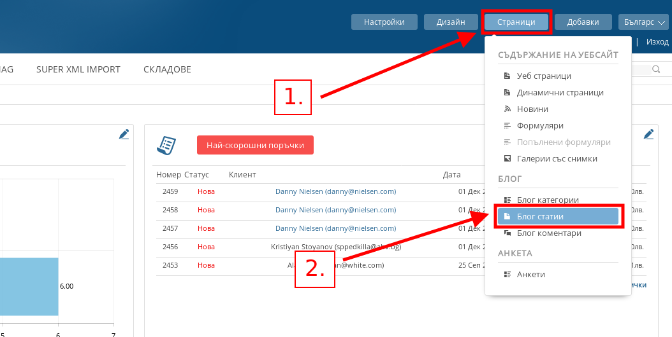Choose Блог категории in the dropdown
Image resolution: width=672 pixels, height=337 pixels.
(548, 200)
